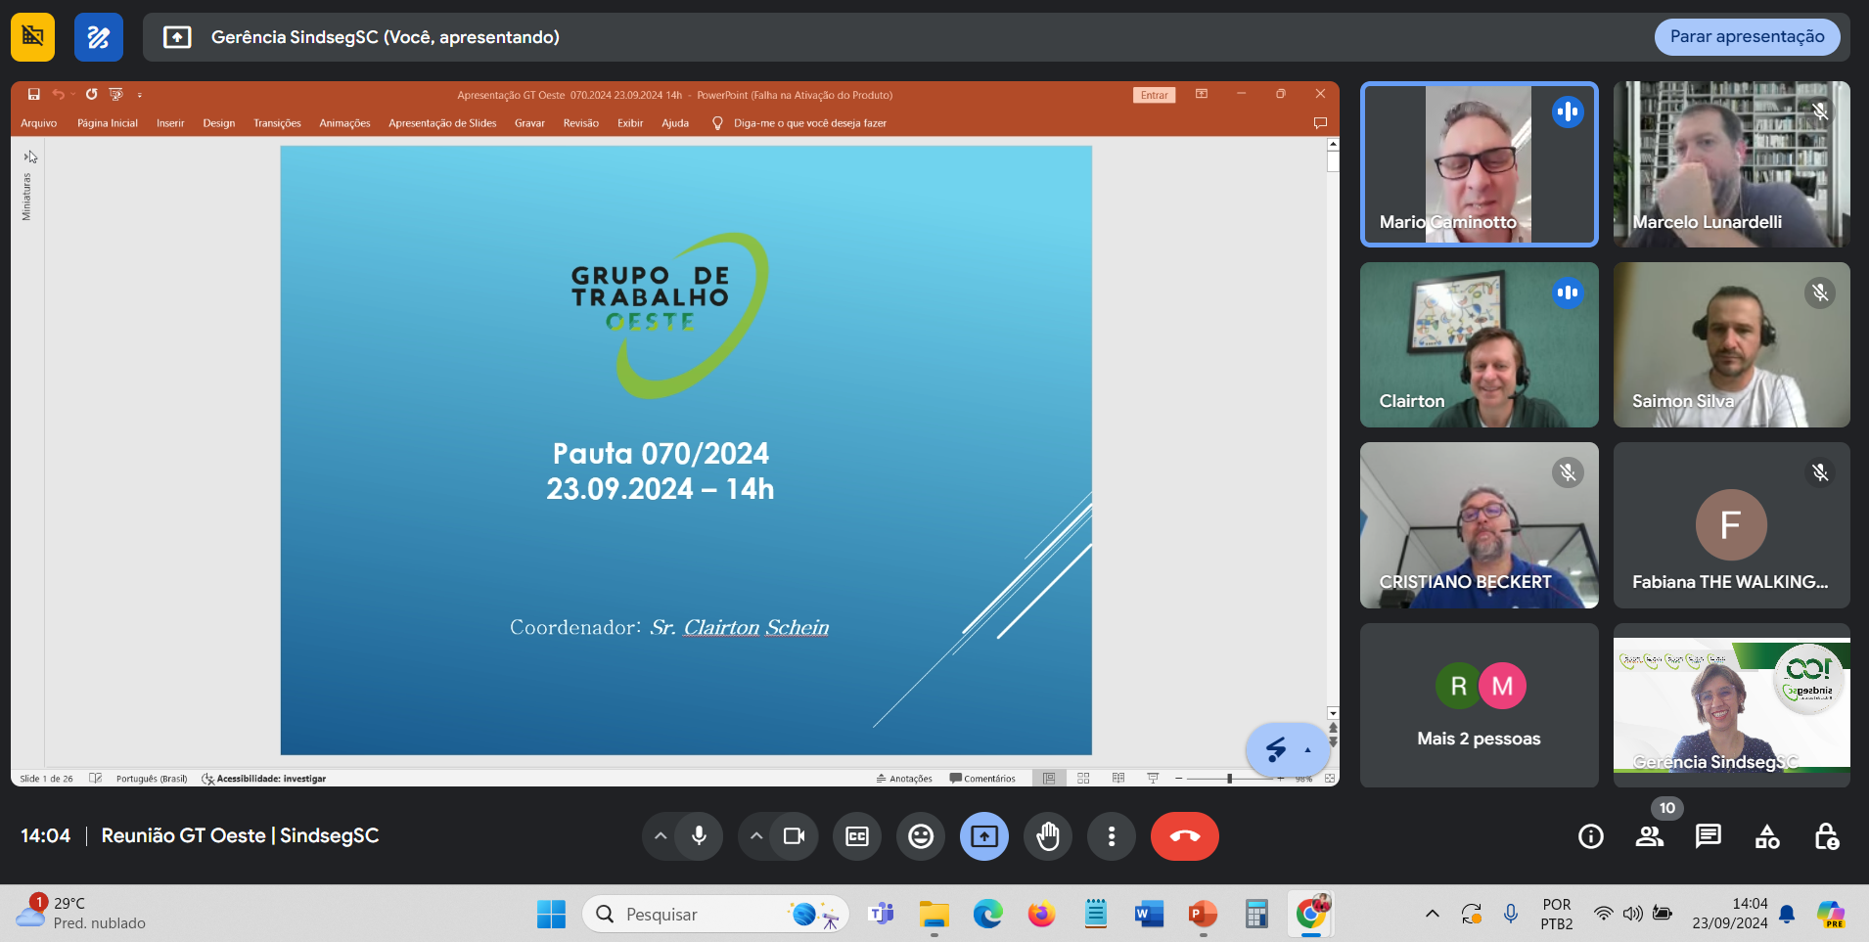The image size is (1869, 942).
Task: Open the Transições ribbon tab
Action: pyautogui.click(x=277, y=123)
